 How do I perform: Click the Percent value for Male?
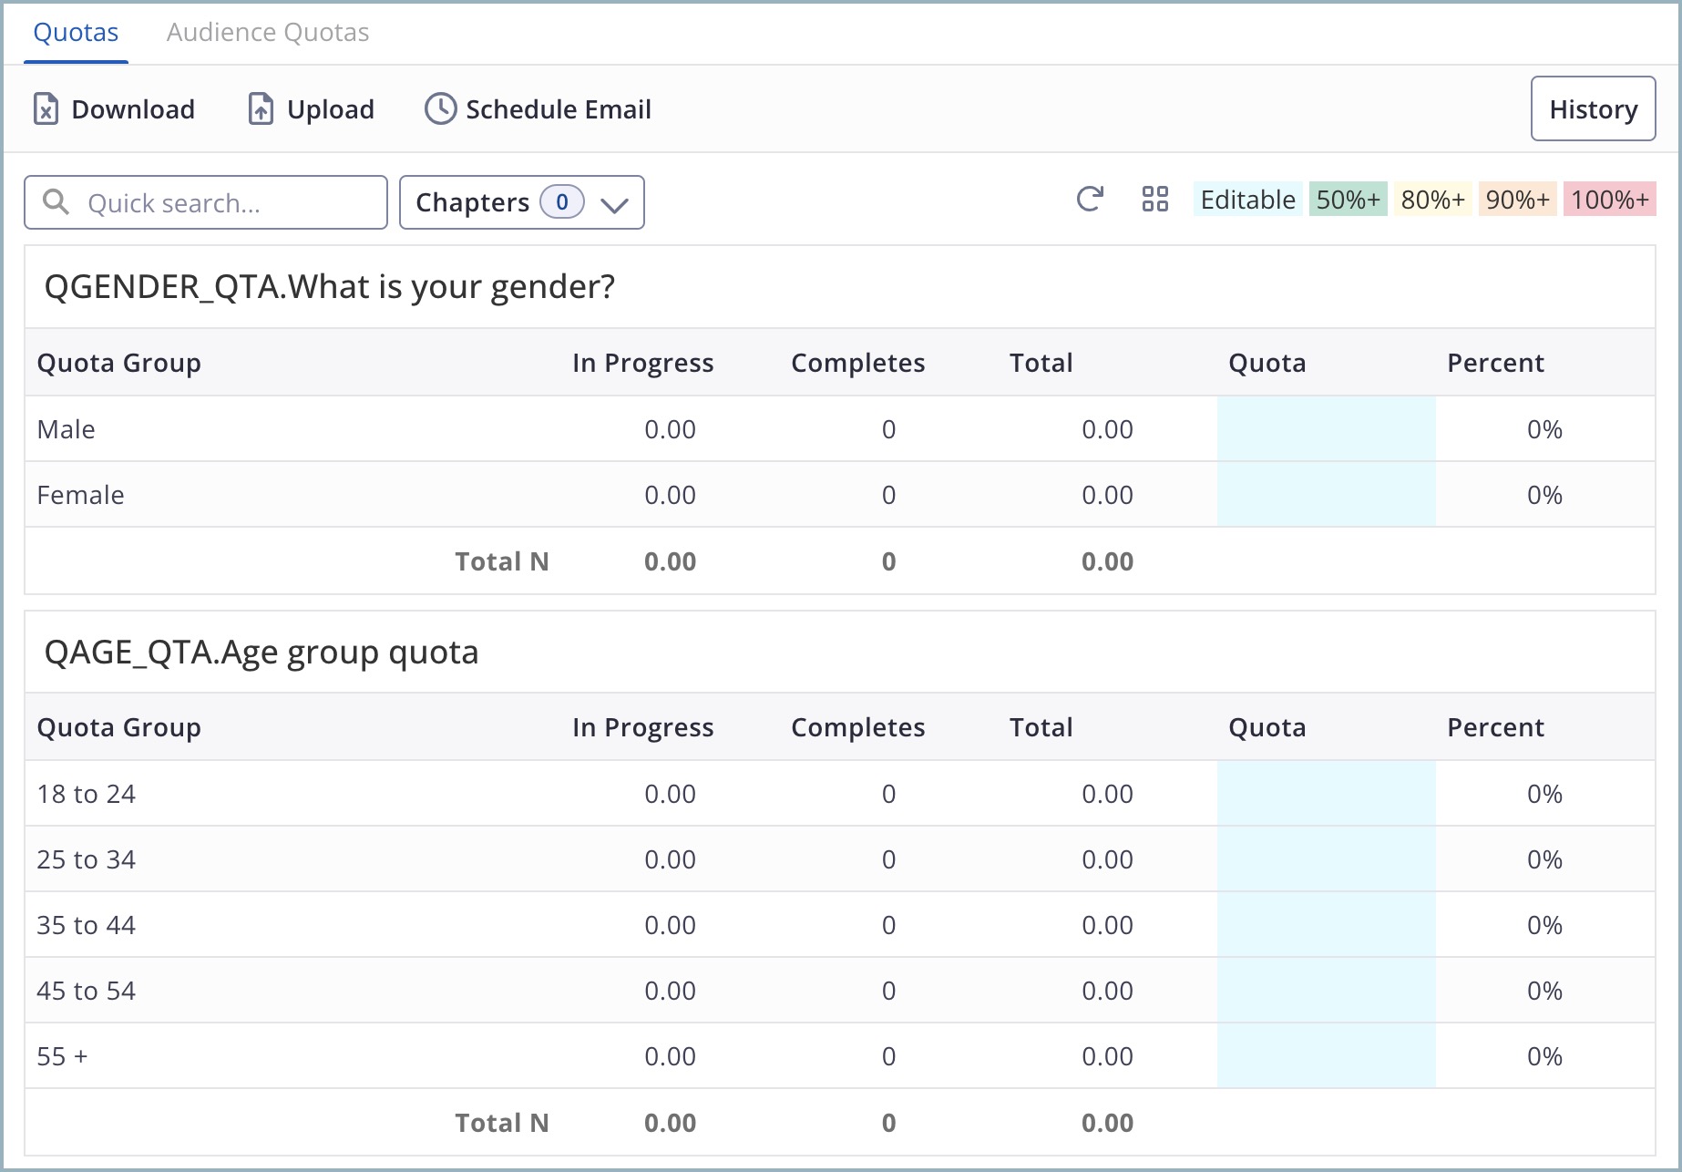coord(1545,429)
